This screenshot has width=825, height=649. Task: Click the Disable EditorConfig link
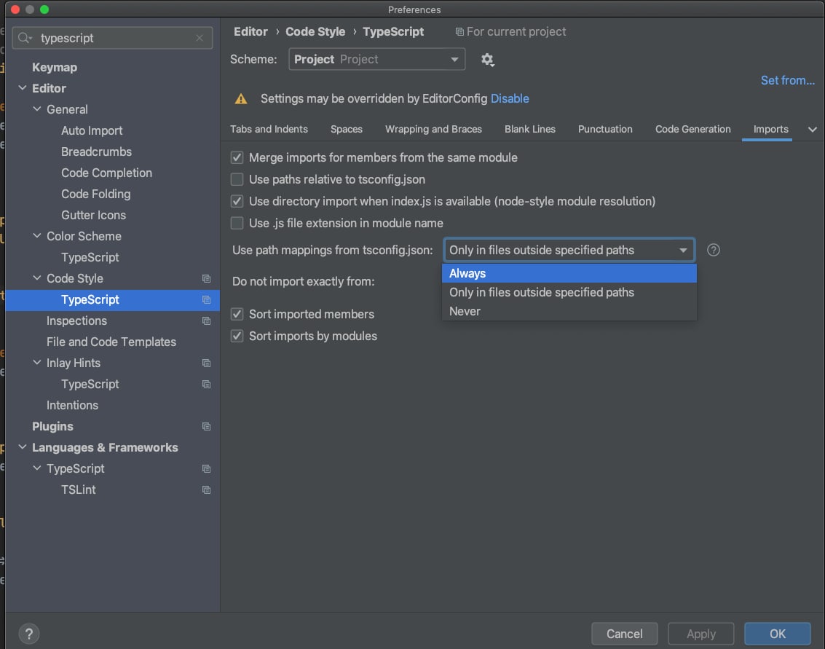(x=510, y=98)
